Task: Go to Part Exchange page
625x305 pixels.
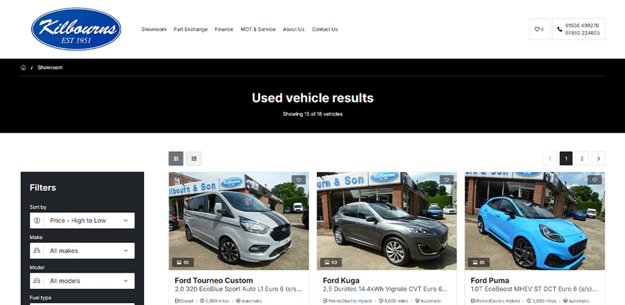Action: (x=191, y=29)
